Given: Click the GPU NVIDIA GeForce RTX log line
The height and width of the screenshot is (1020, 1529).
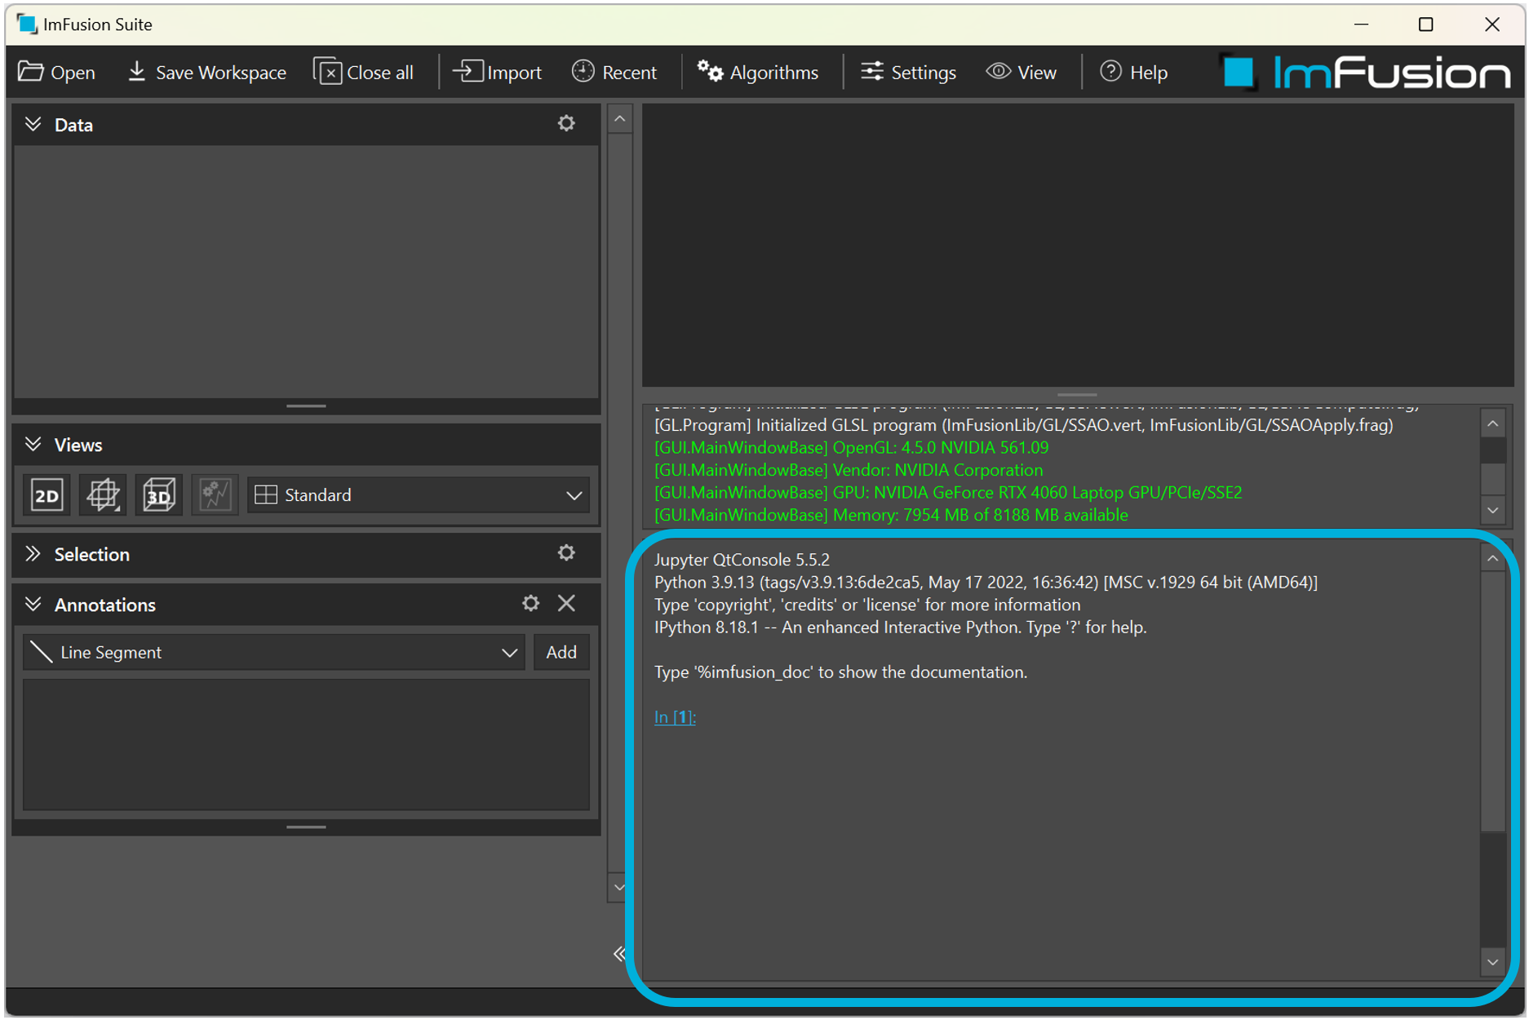Looking at the screenshot, I should (x=948, y=493).
